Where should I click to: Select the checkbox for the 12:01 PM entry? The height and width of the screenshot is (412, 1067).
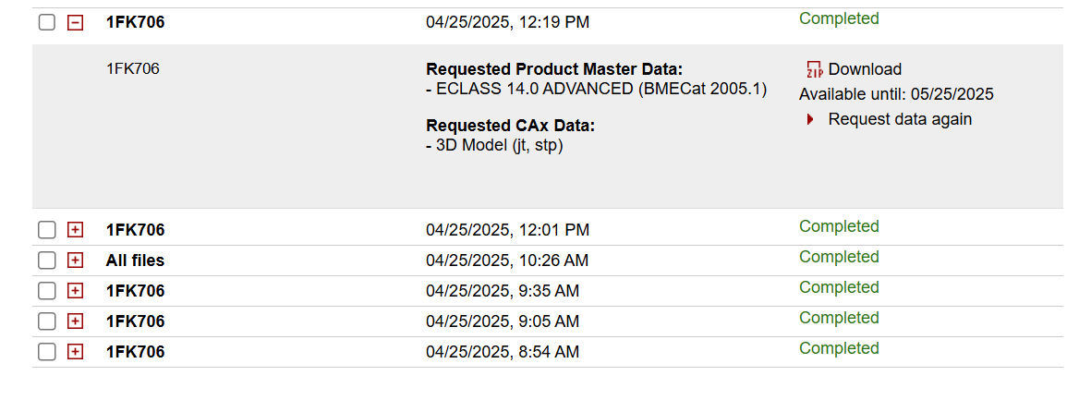coord(47,230)
